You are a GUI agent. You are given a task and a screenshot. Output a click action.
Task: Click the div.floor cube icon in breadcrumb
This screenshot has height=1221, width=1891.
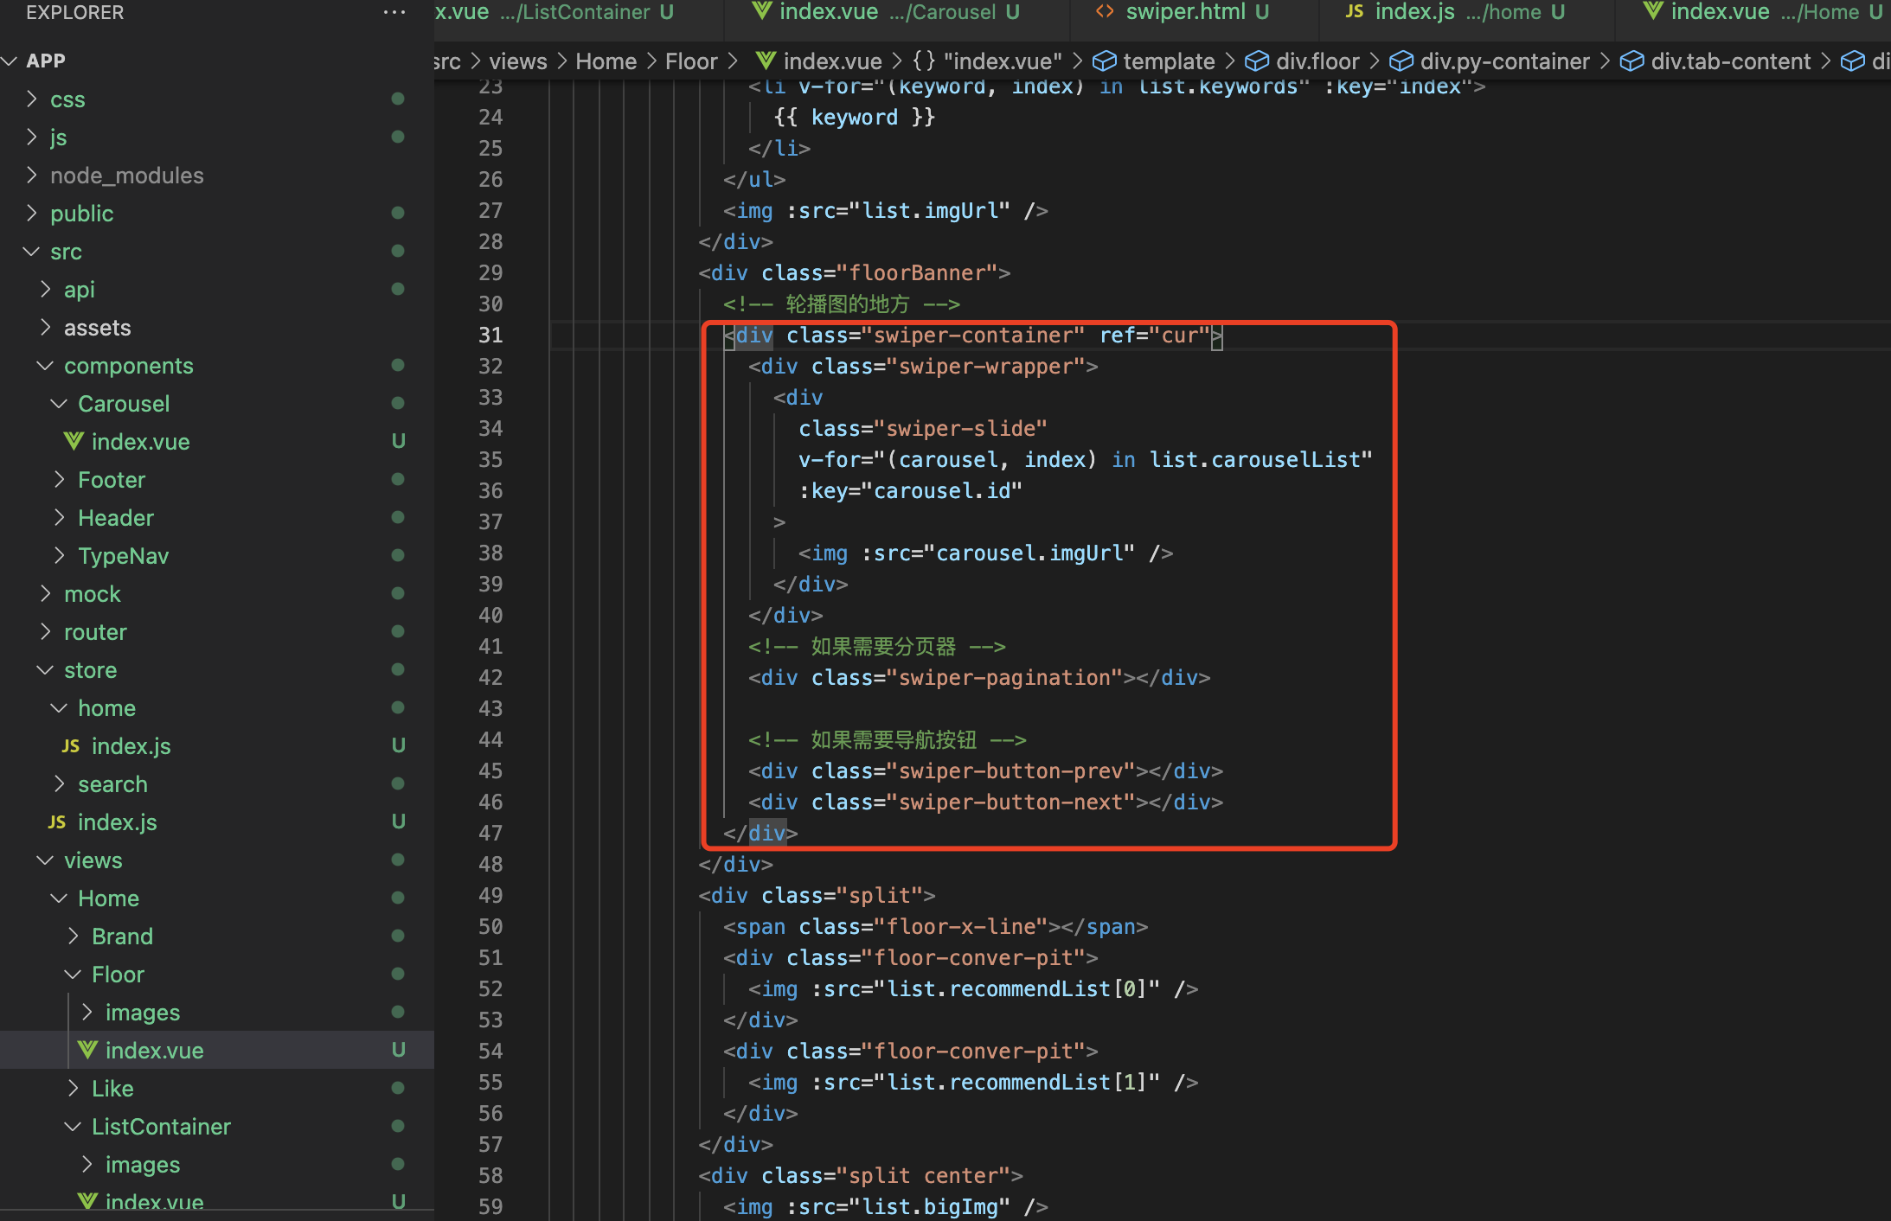click(x=1256, y=61)
